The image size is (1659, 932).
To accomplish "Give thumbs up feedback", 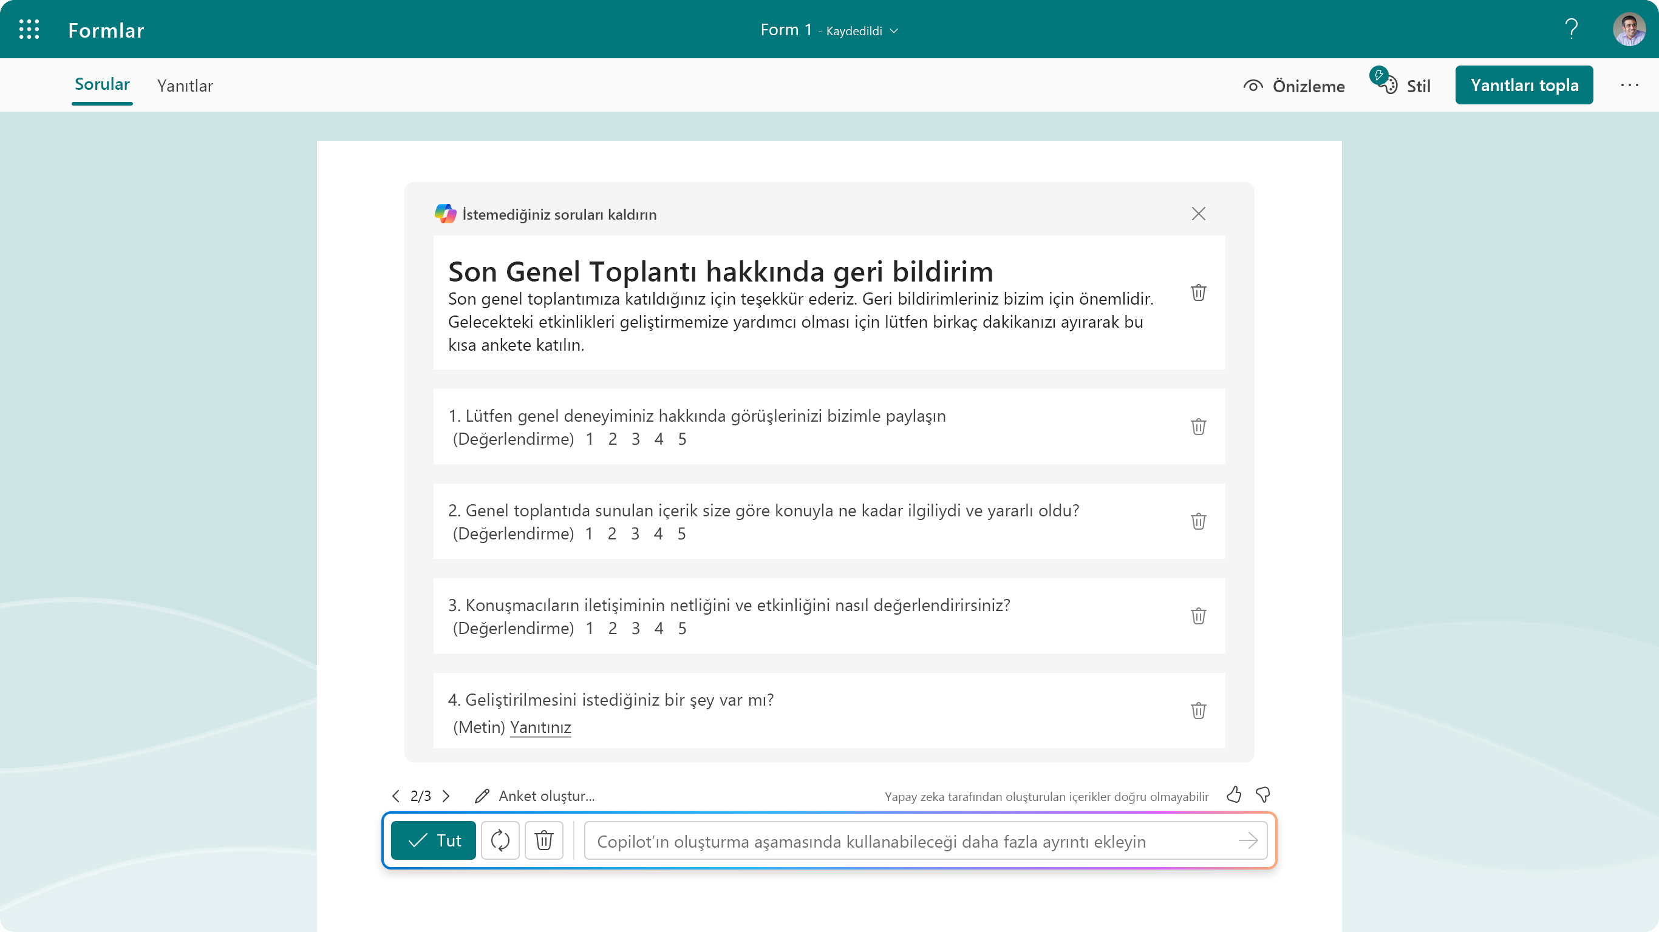I will tap(1233, 795).
